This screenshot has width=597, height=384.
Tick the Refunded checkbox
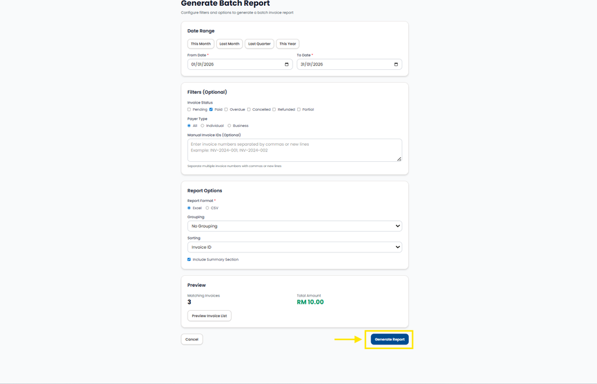click(x=274, y=109)
